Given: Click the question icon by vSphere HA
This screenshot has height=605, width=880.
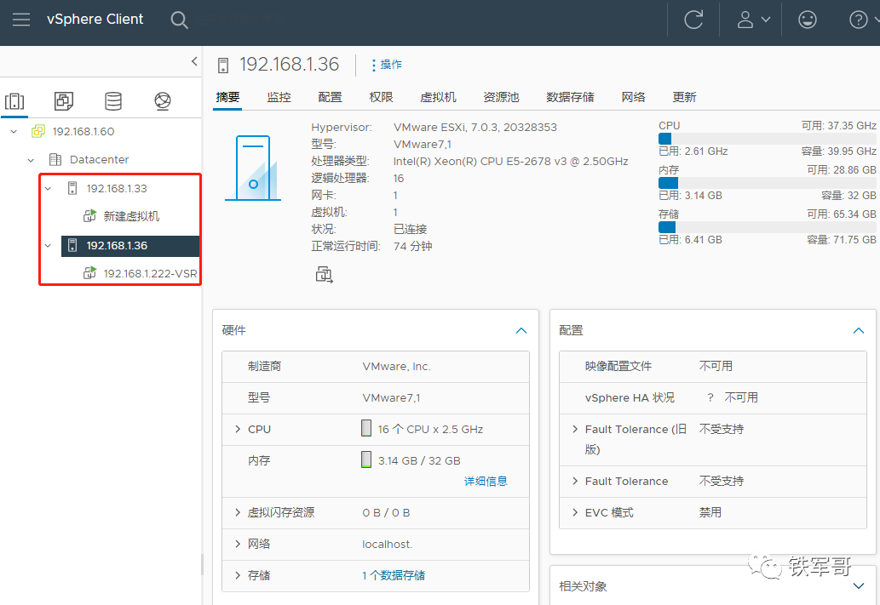Looking at the screenshot, I should coord(710,397).
